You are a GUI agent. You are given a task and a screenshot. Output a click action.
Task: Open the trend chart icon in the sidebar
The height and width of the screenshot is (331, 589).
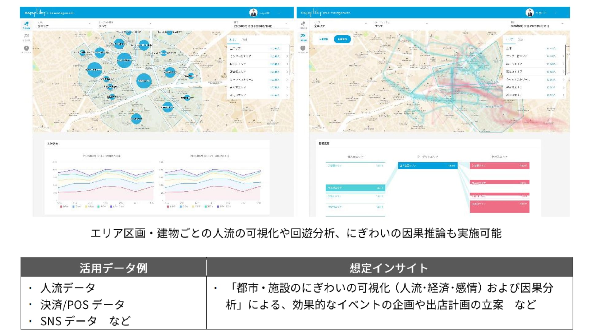point(27,36)
